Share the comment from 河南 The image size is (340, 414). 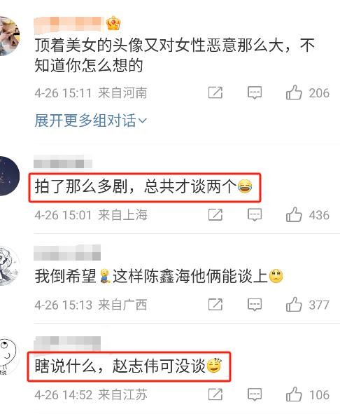215,92
